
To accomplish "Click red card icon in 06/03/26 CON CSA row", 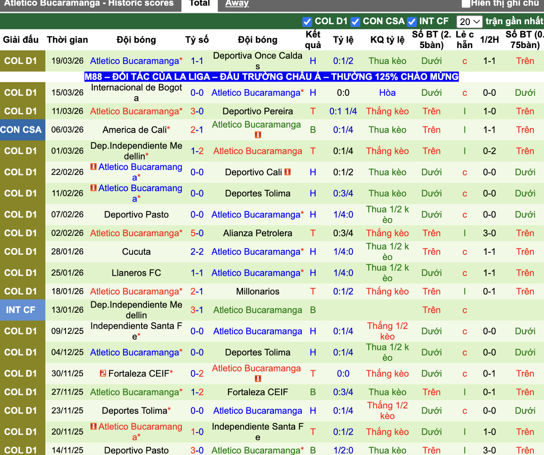I will tap(258, 135).
